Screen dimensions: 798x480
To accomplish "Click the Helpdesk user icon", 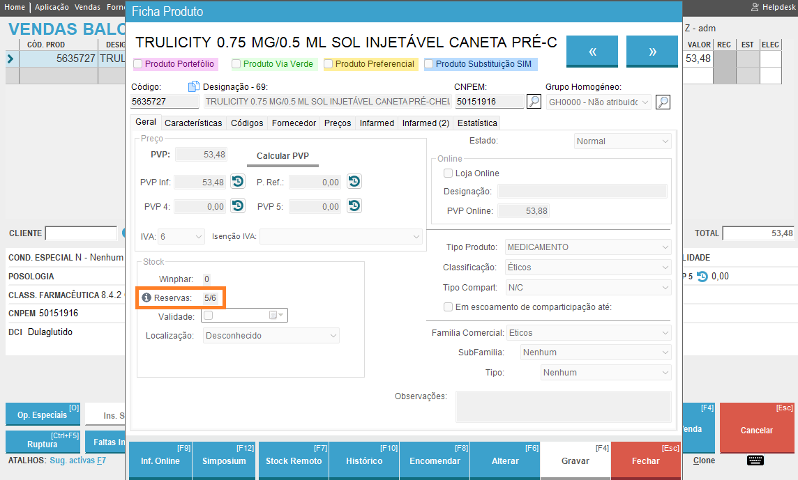I will (755, 7).
